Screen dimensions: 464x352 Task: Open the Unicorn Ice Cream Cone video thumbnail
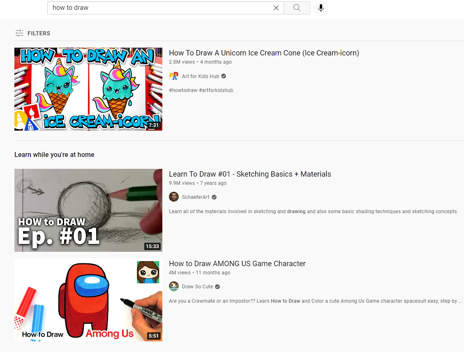coord(88,89)
